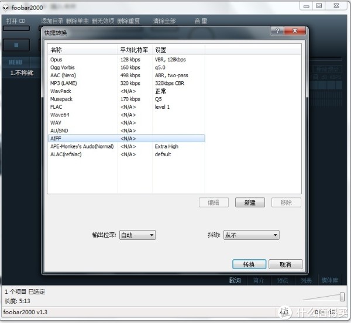Click the 320kbps CBR setting cell
This screenshot has width=351, height=323.
pyautogui.click(x=170, y=83)
